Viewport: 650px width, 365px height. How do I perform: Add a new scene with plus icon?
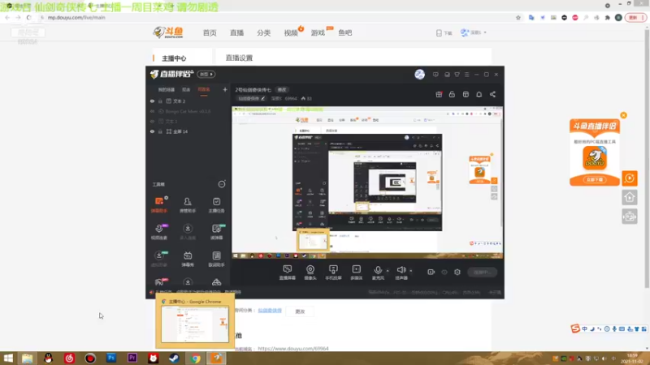coord(225,89)
